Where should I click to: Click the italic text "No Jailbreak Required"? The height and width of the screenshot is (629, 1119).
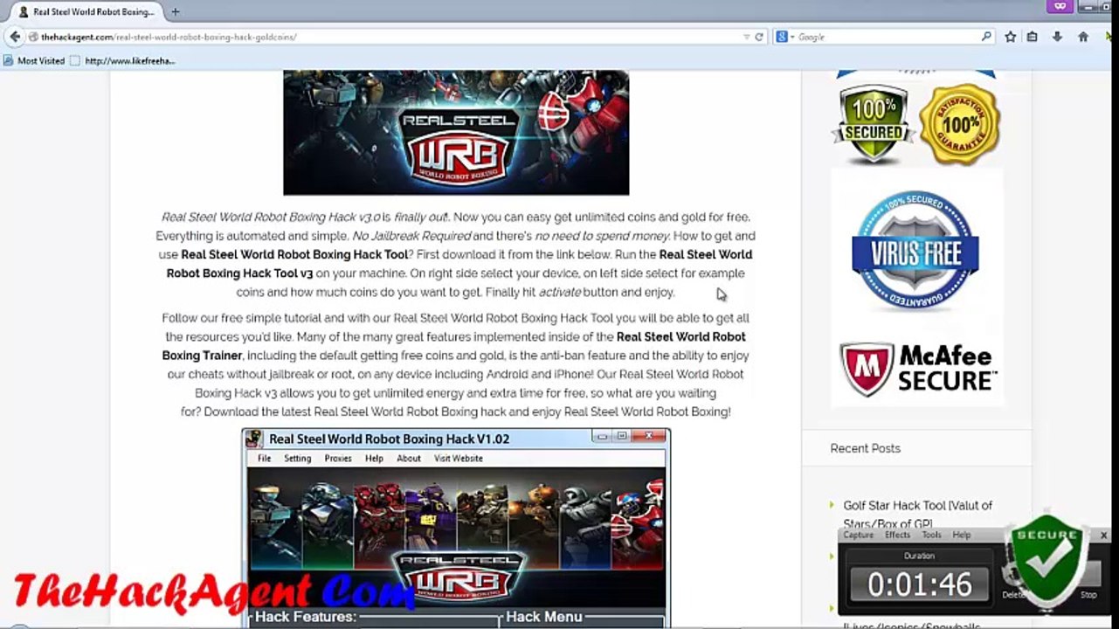point(411,236)
